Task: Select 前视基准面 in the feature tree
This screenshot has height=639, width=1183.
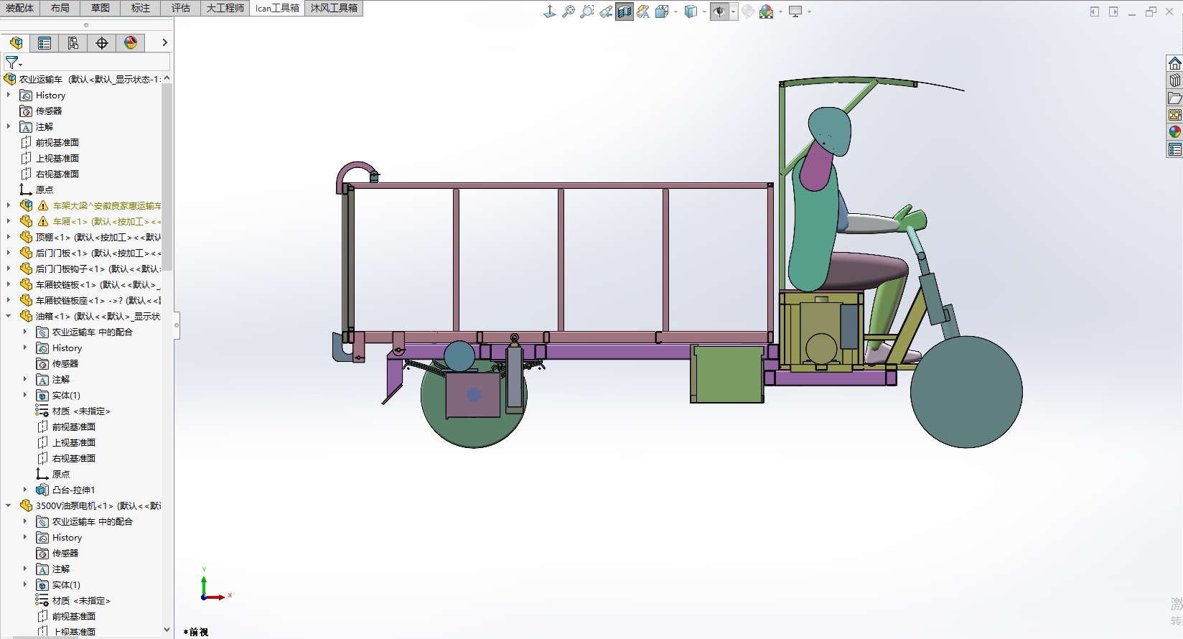Action: (57, 142)
